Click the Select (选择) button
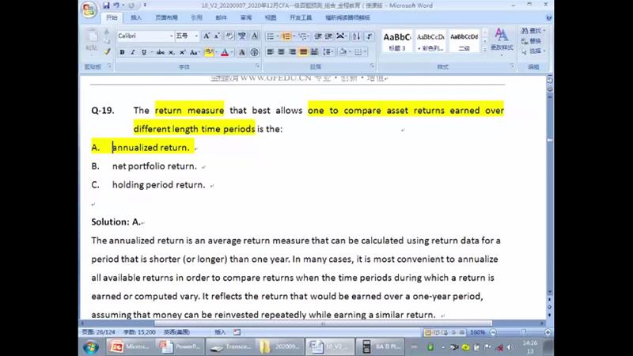The image size is (633, 356). coord(533,51)
